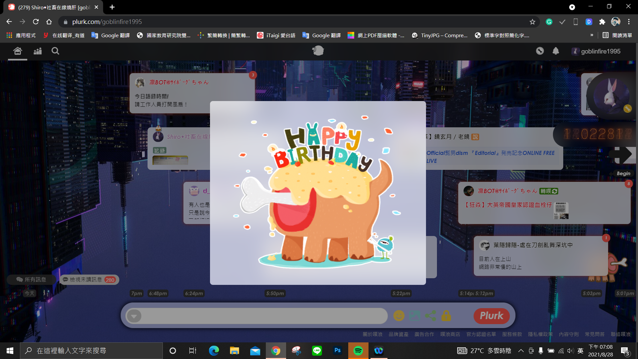The image size is (638, 359).
Task: Open the Windows Start menu
Action: coord(10,351)
